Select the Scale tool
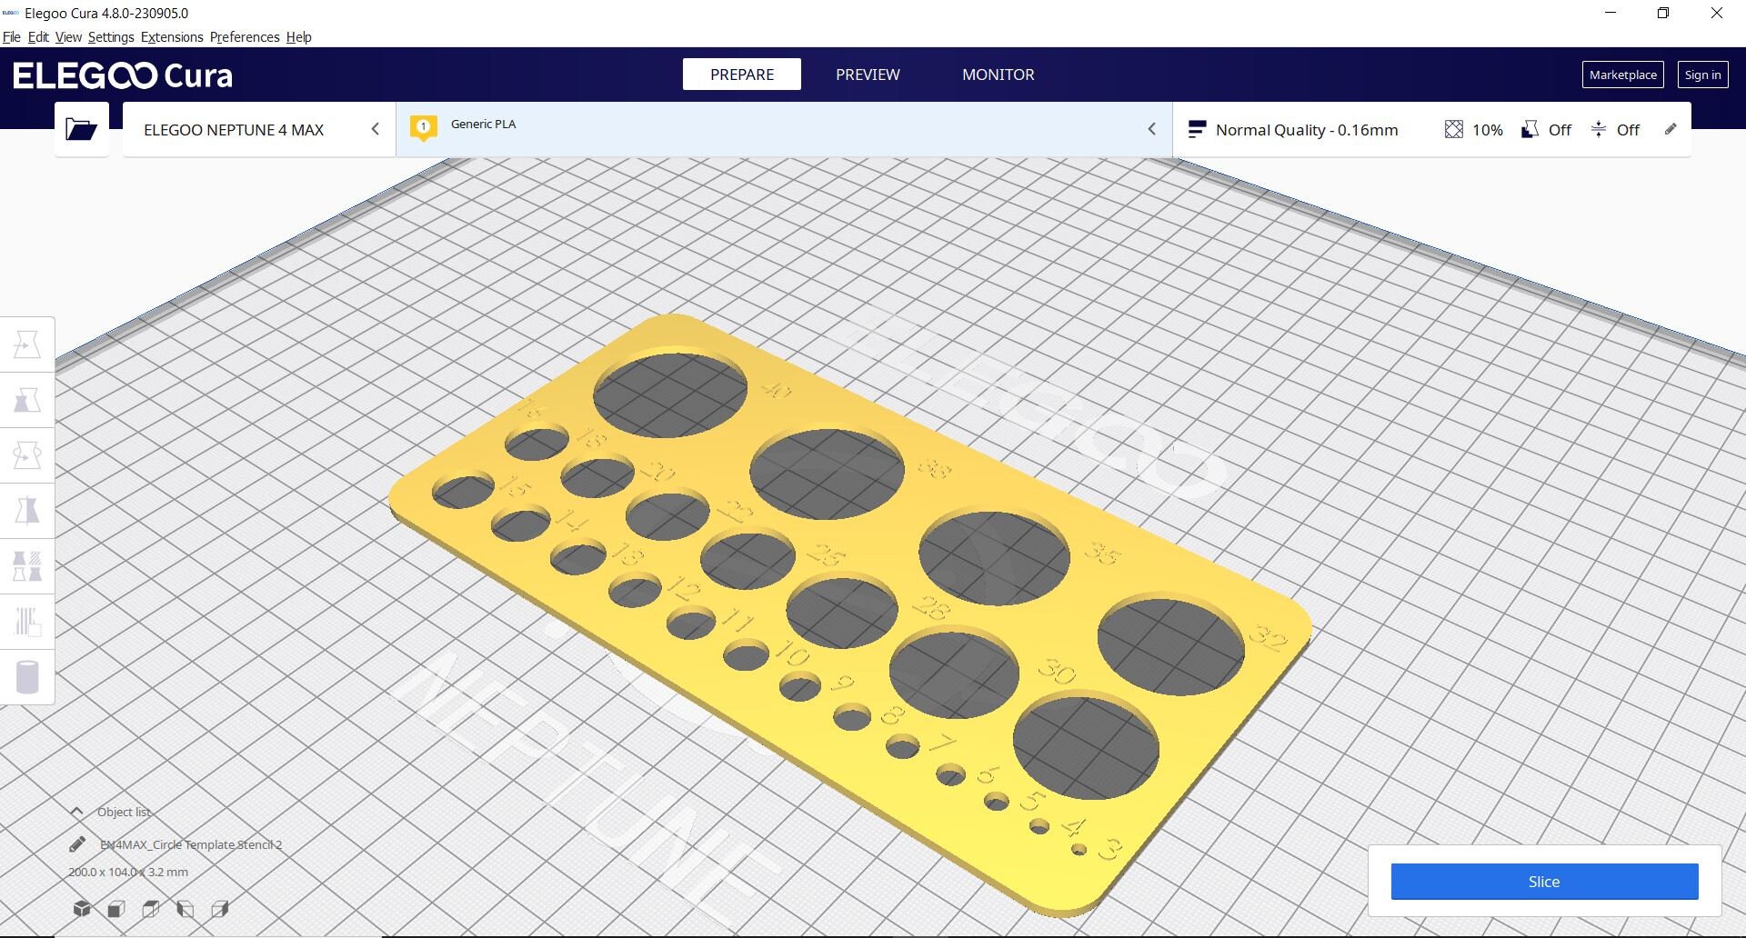 click(27, 398)
